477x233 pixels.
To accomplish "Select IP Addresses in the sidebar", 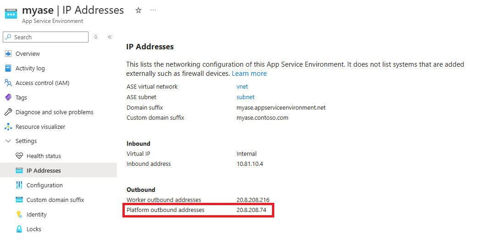I will coord(44,171).
